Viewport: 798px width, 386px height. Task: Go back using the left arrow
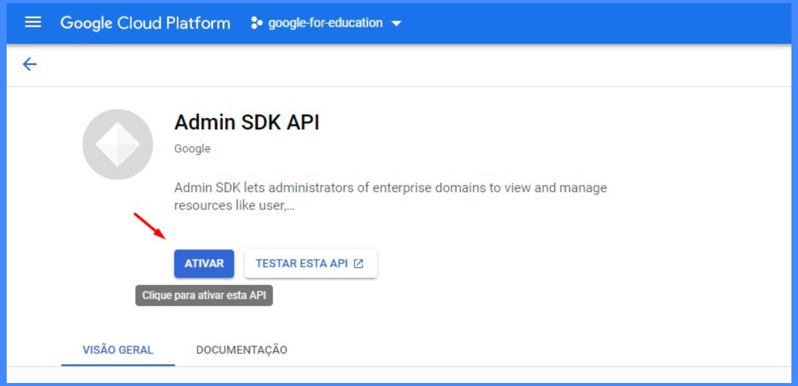coord(30,64)
